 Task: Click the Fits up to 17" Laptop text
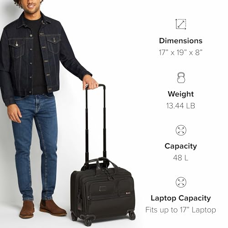pos(181,210)
